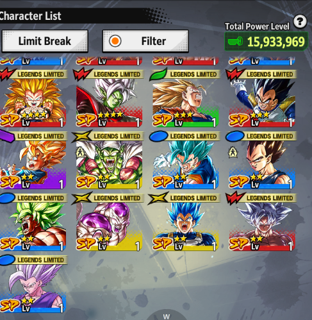This screenshot has width=312, height=320.
Task: Select Beast Gohan blue element card
Action: coord(33,283)
